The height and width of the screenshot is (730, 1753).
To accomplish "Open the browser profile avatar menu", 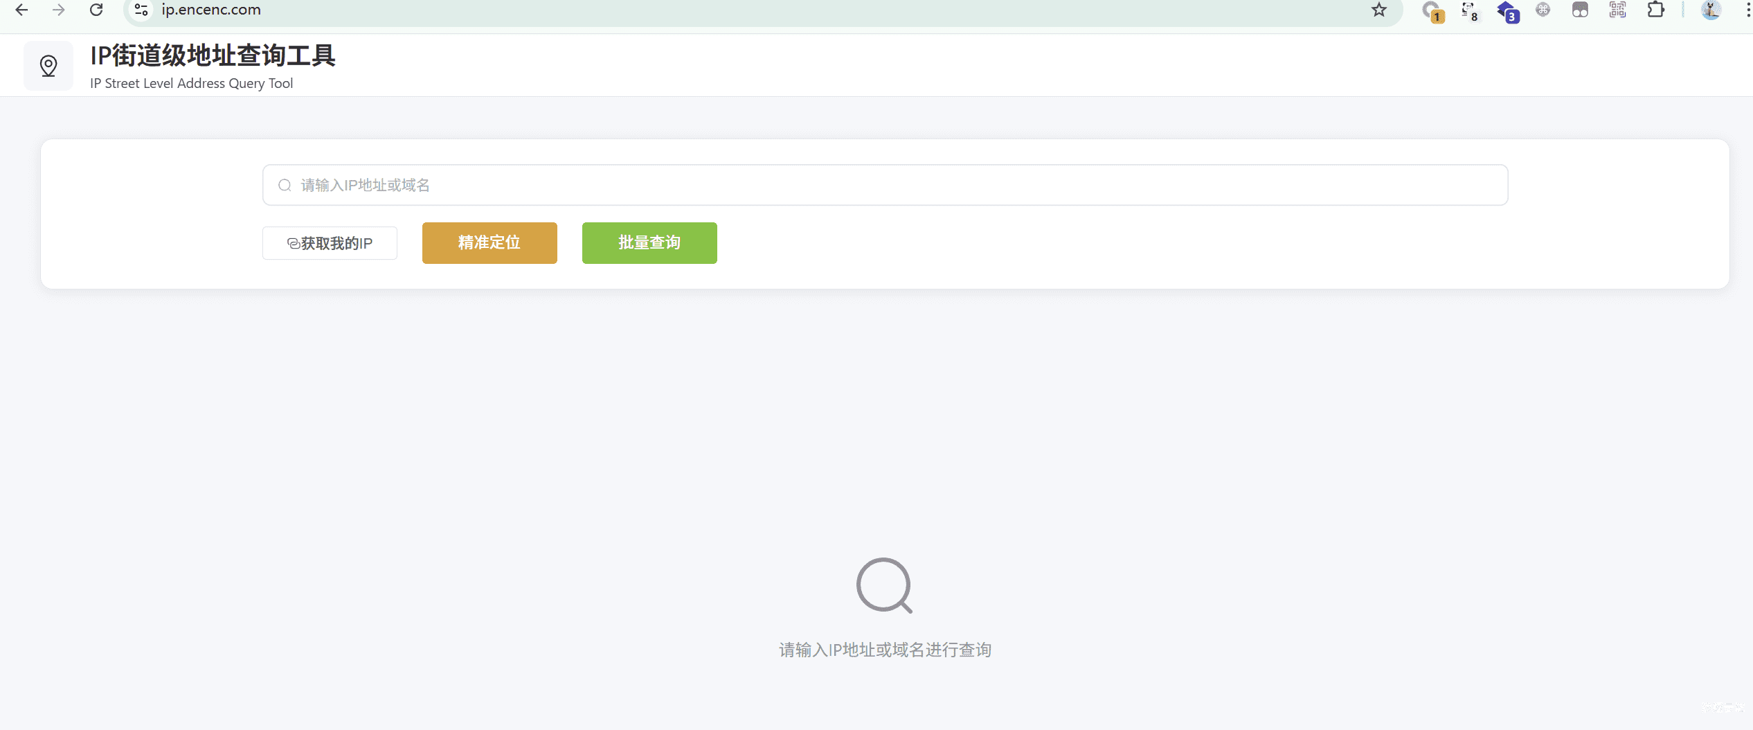I will click(x=1709, y=10).
